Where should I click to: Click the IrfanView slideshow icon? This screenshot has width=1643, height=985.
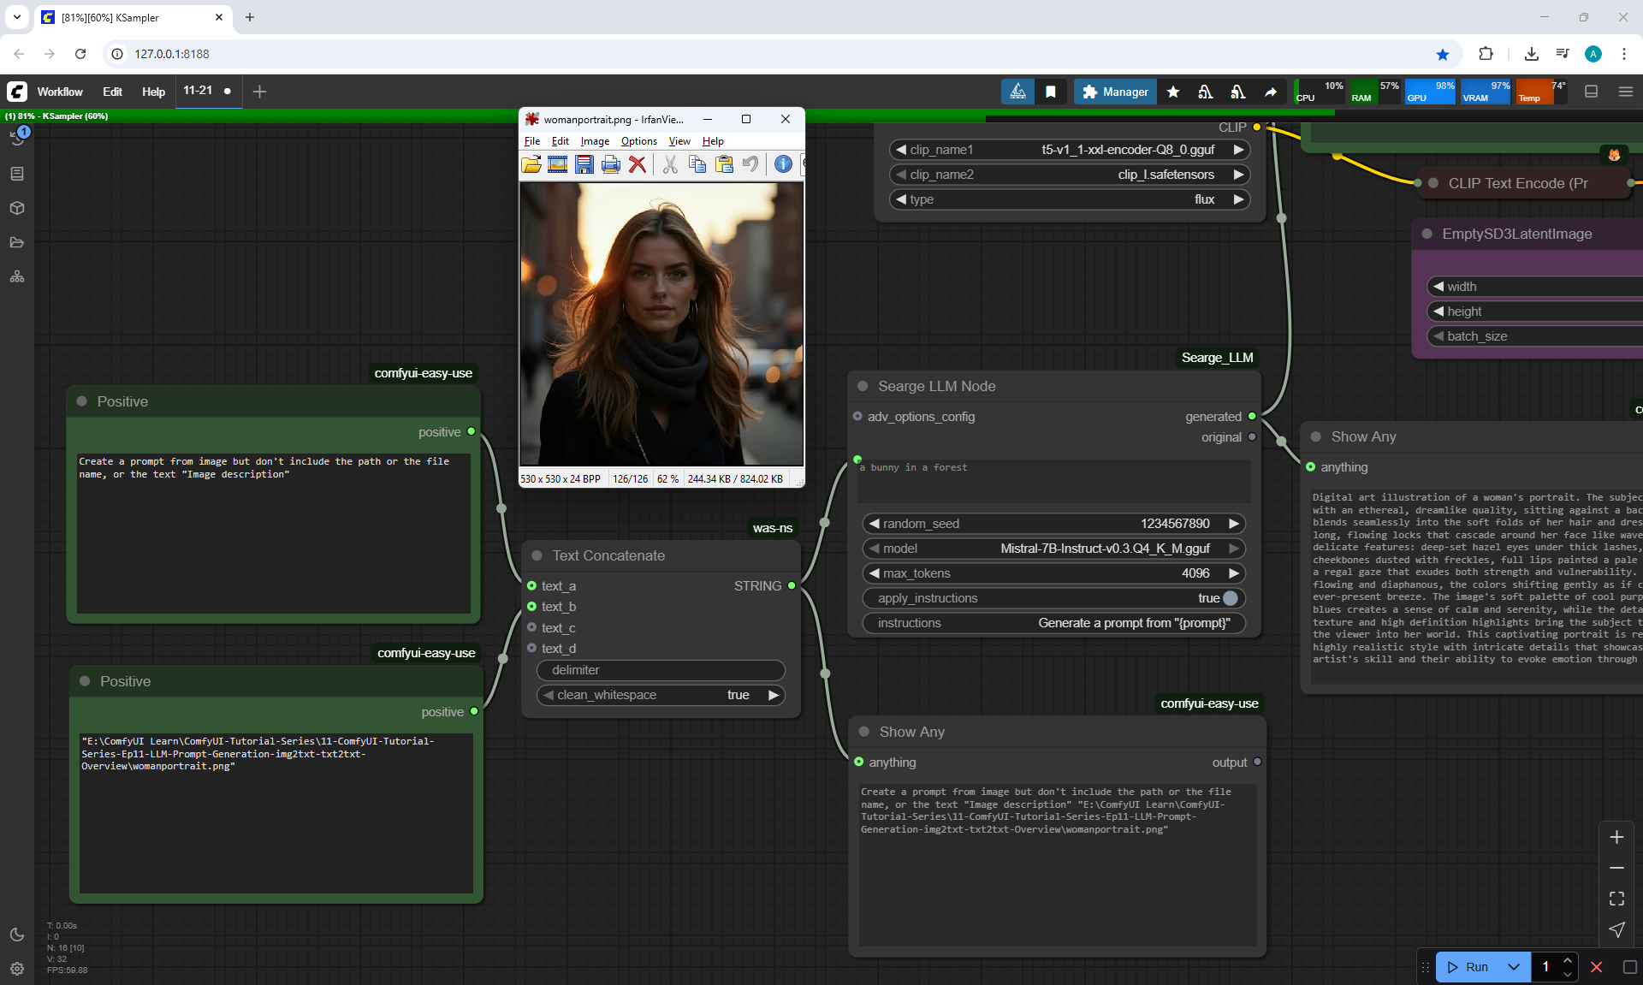(x=557, y=164)
